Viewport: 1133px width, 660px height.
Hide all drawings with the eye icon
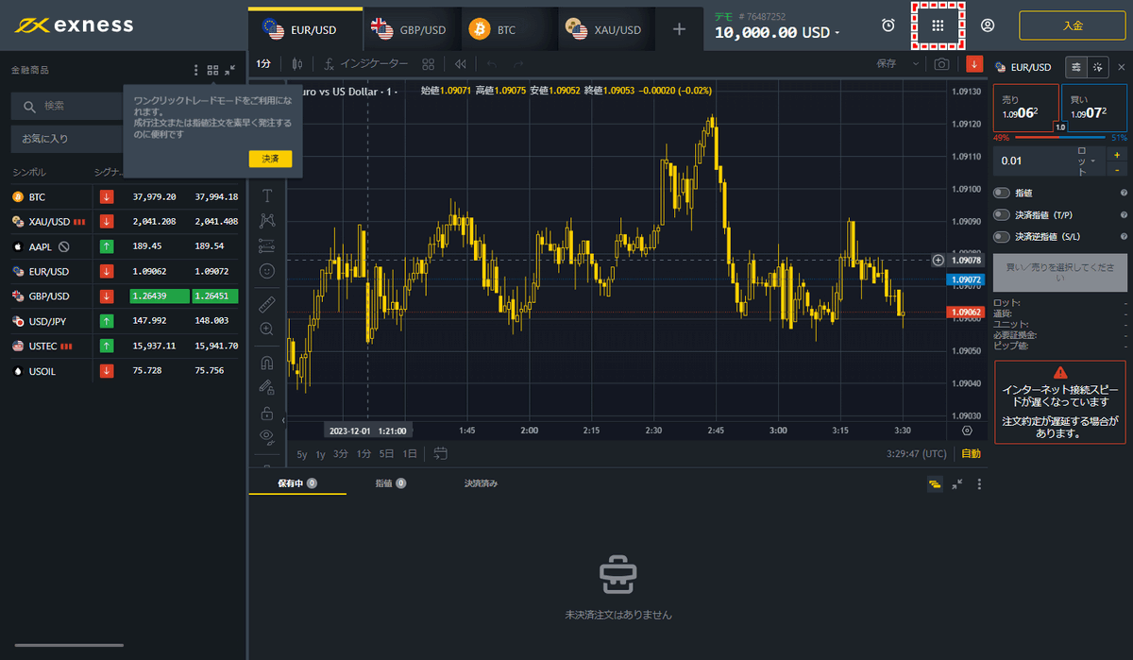[267, 436]
